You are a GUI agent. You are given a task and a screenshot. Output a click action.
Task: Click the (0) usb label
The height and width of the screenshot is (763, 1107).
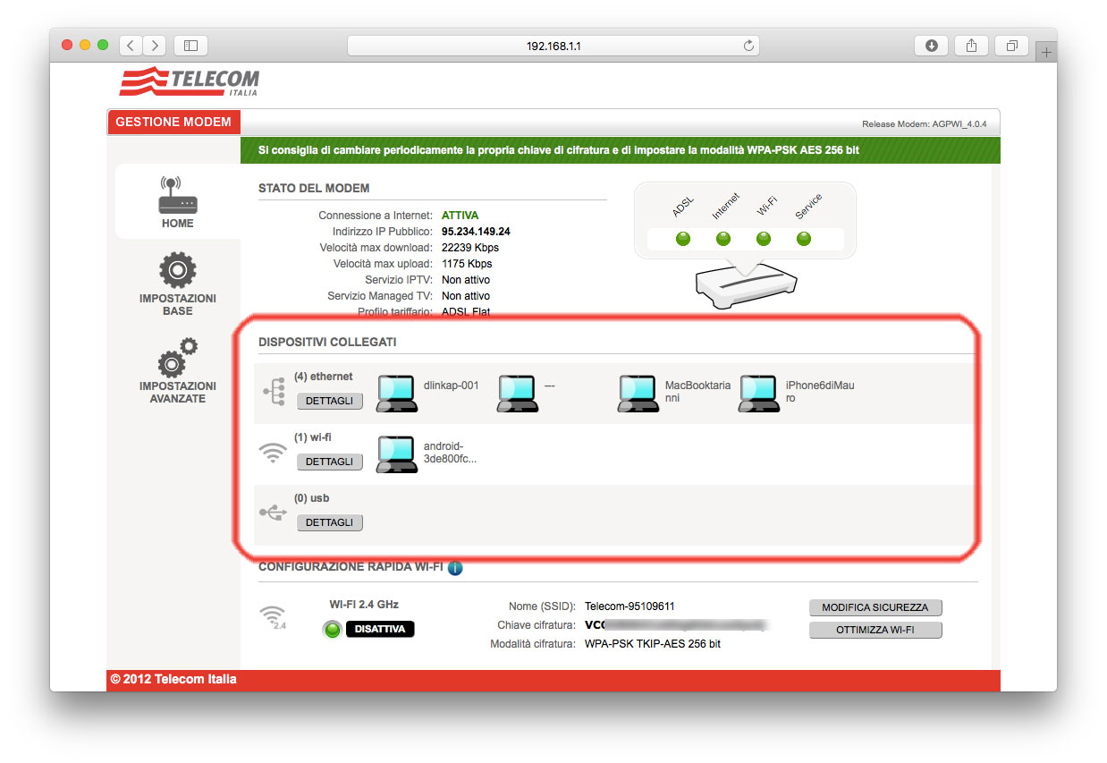pos(311,498)
